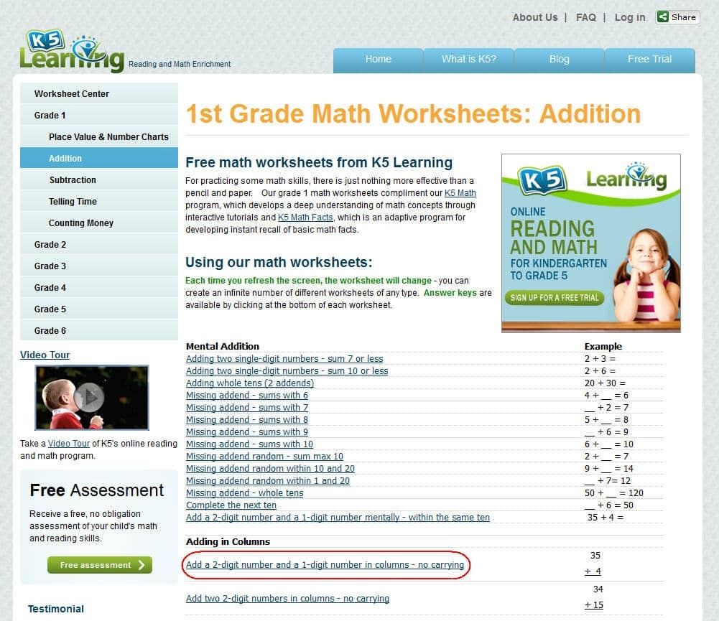
Task: Click the green Share button
Action: pos(676,17)
